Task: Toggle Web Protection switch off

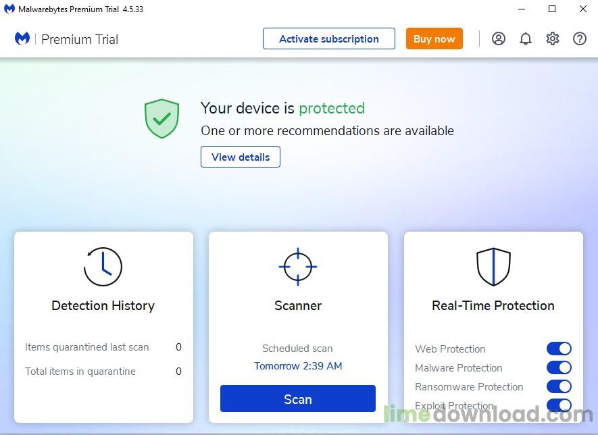Action: pyautogui.click(x=559, y=349)
